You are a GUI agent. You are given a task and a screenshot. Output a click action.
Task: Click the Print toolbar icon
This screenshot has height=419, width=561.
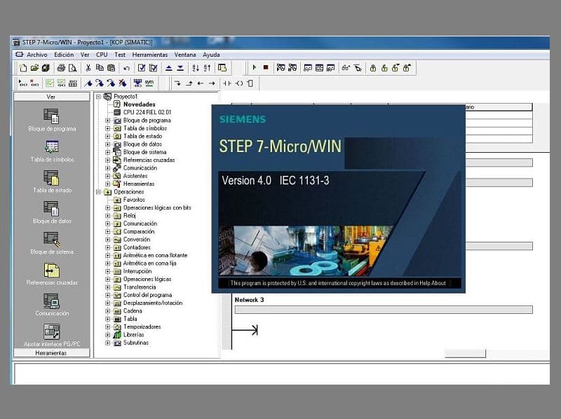(x=62, y=67)
